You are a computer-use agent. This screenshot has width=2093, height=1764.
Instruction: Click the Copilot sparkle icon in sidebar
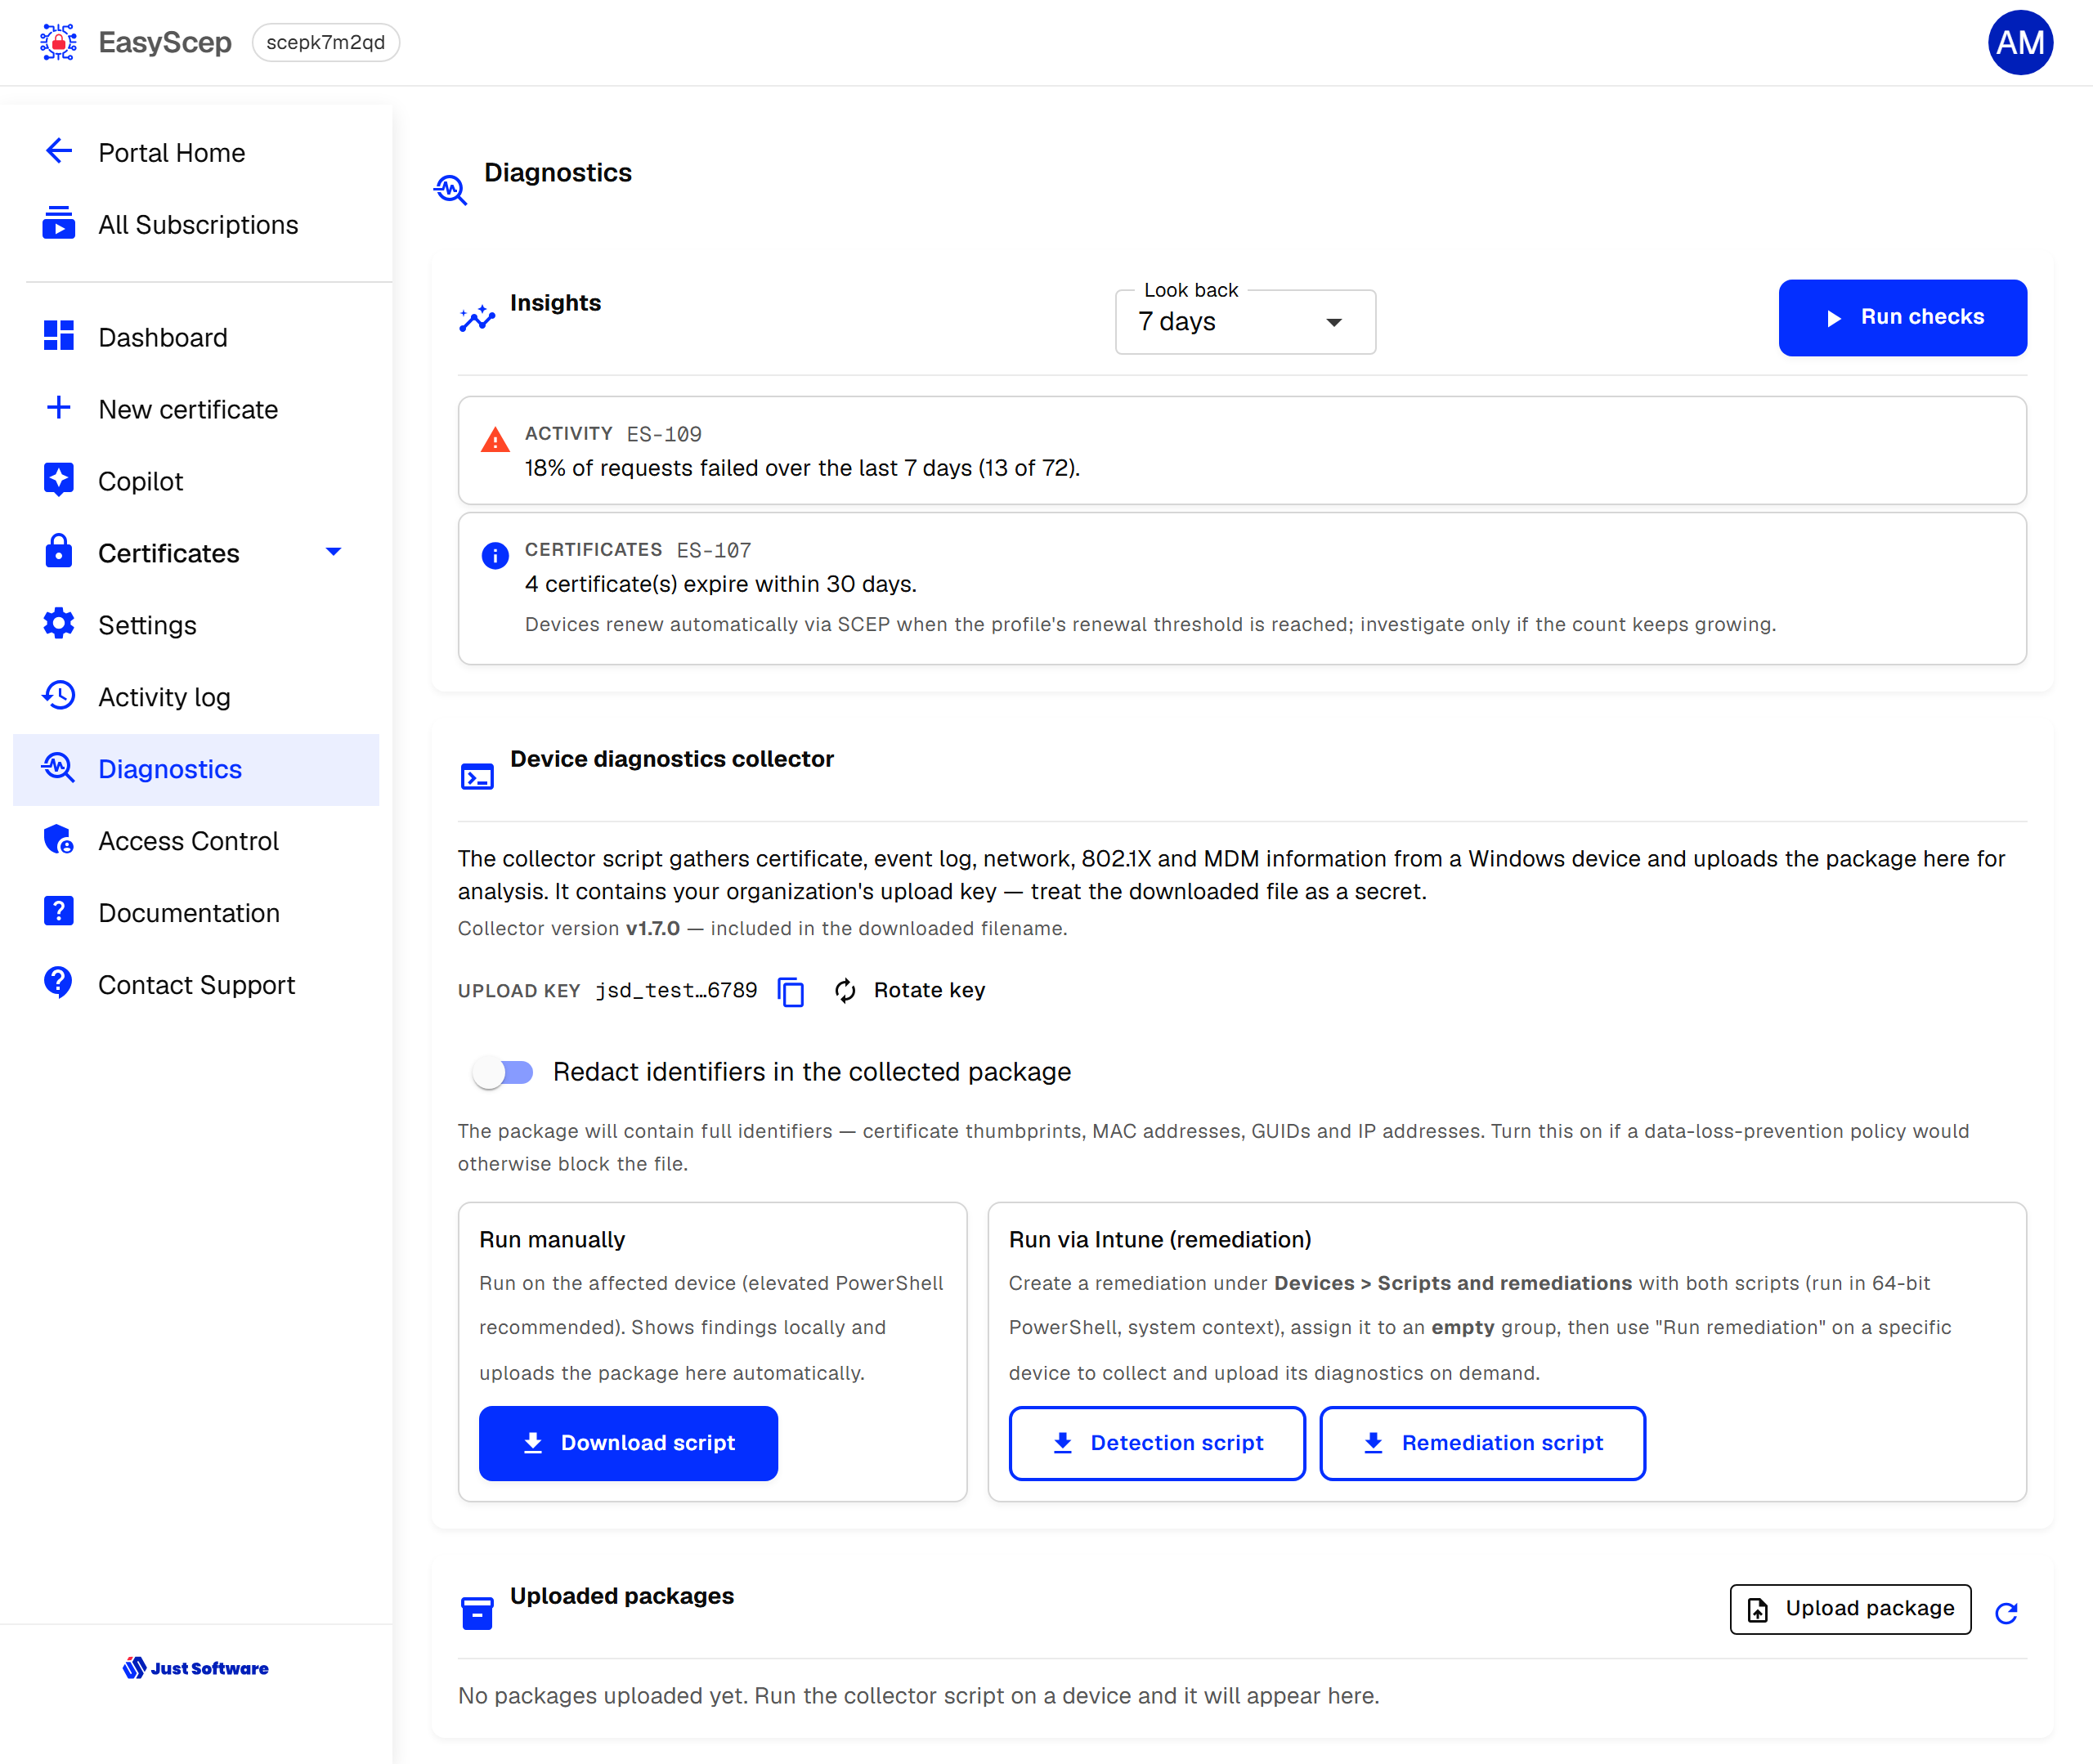click(58, 480)
